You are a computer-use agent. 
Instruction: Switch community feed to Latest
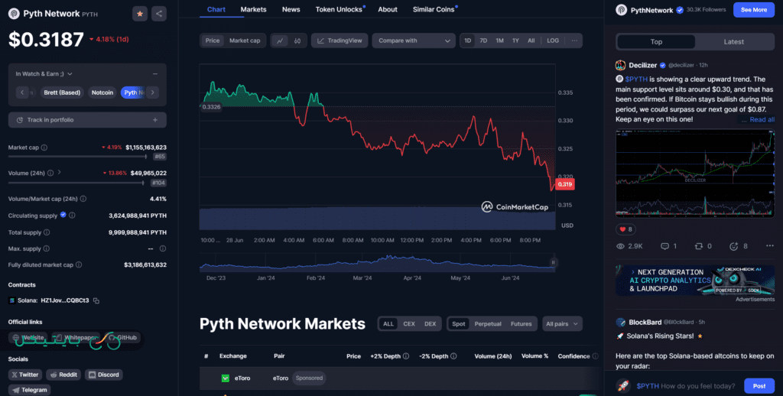pos(733,42)
